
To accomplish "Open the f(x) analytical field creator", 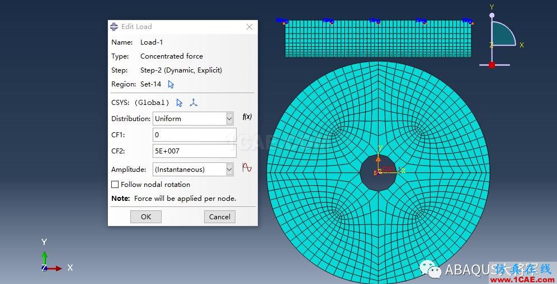I will (x=247, y=117).
